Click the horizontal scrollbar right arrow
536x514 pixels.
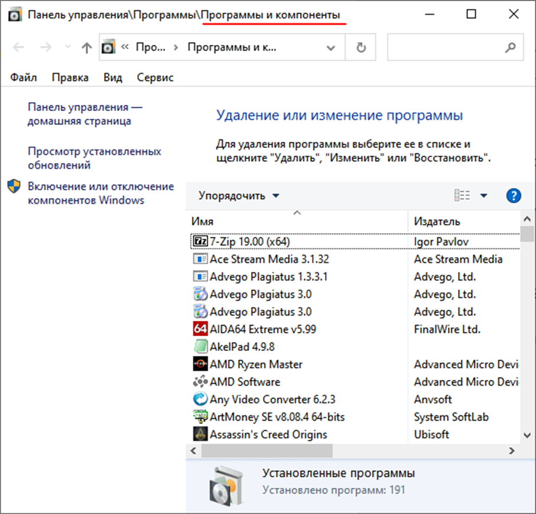point(512,451)
